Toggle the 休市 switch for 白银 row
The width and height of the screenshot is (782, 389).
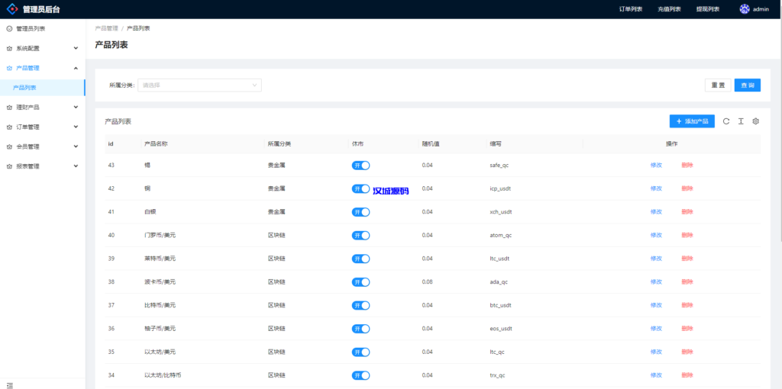coord(360,212)
